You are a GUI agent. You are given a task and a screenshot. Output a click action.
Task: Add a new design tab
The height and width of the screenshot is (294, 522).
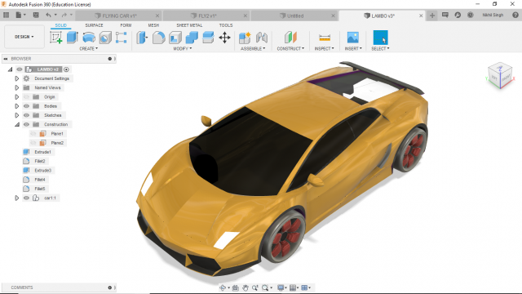432,16
